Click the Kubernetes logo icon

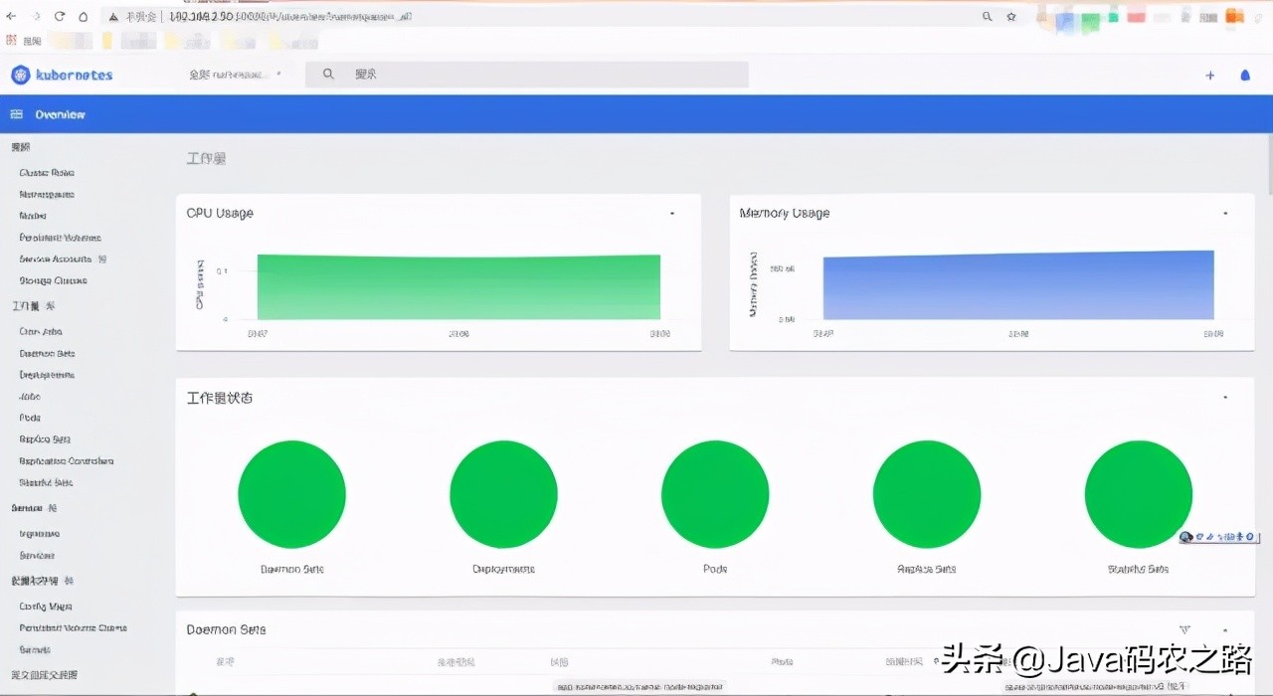21,75
